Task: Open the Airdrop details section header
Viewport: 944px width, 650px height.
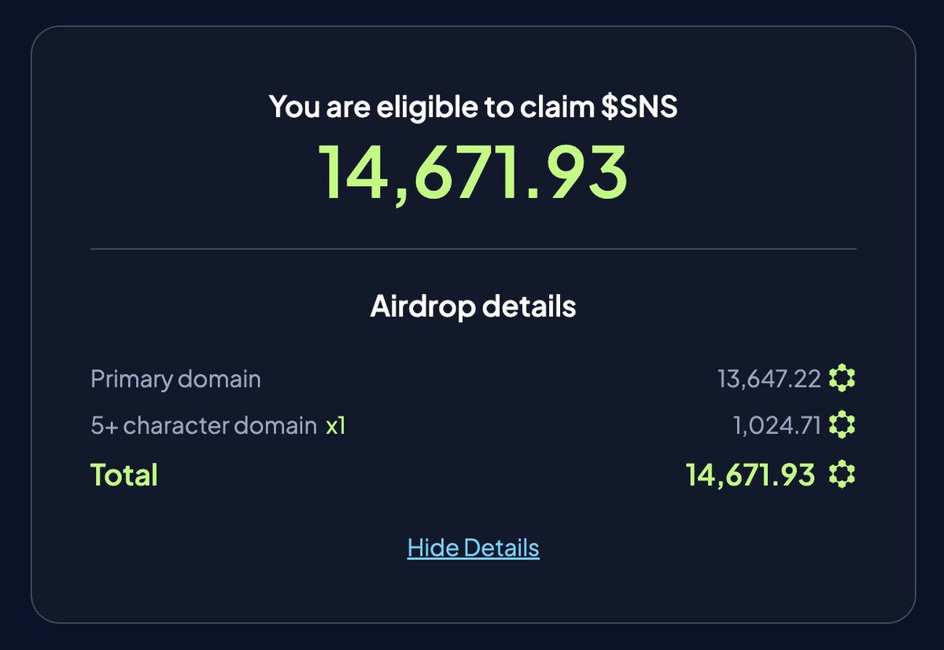Action: (472, 307)
